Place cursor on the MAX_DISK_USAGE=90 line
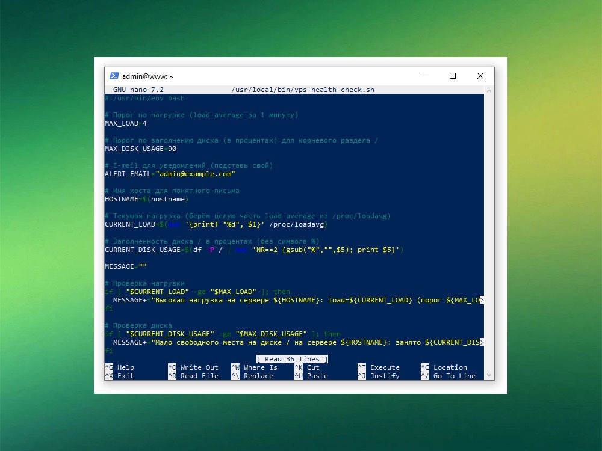602x451 pixels. [140, 149]
